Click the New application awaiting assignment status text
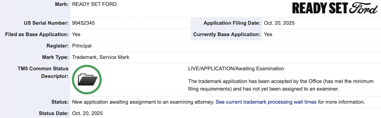This screenshot has height=118, width=381. coord(143,102)
